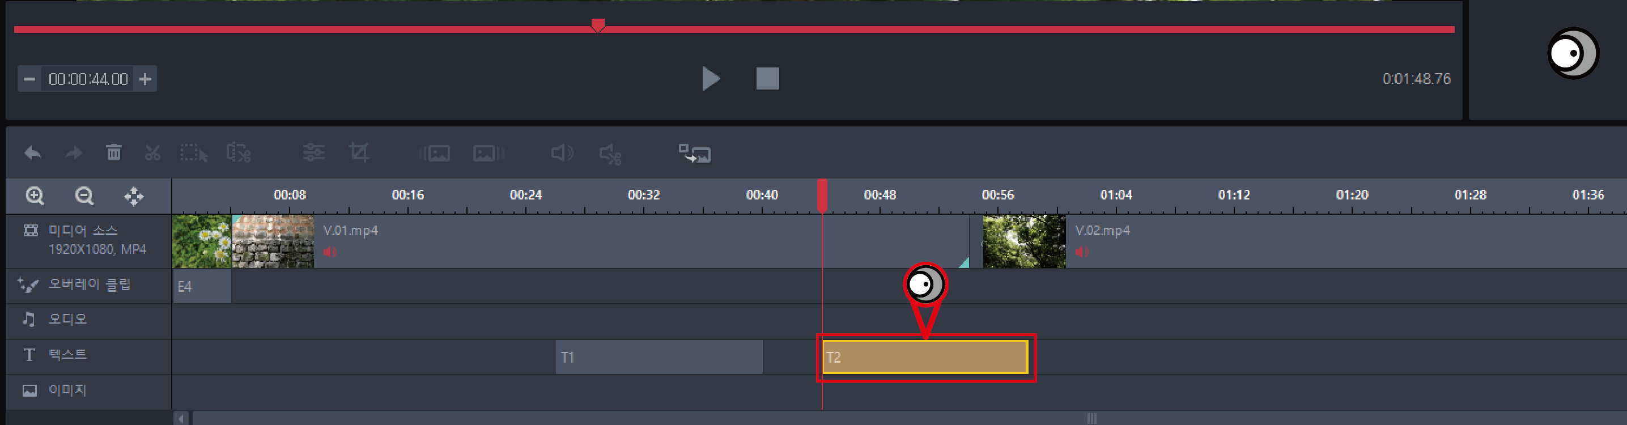
Task: Click the overlay clip track icon
Action: pos(28,285)
